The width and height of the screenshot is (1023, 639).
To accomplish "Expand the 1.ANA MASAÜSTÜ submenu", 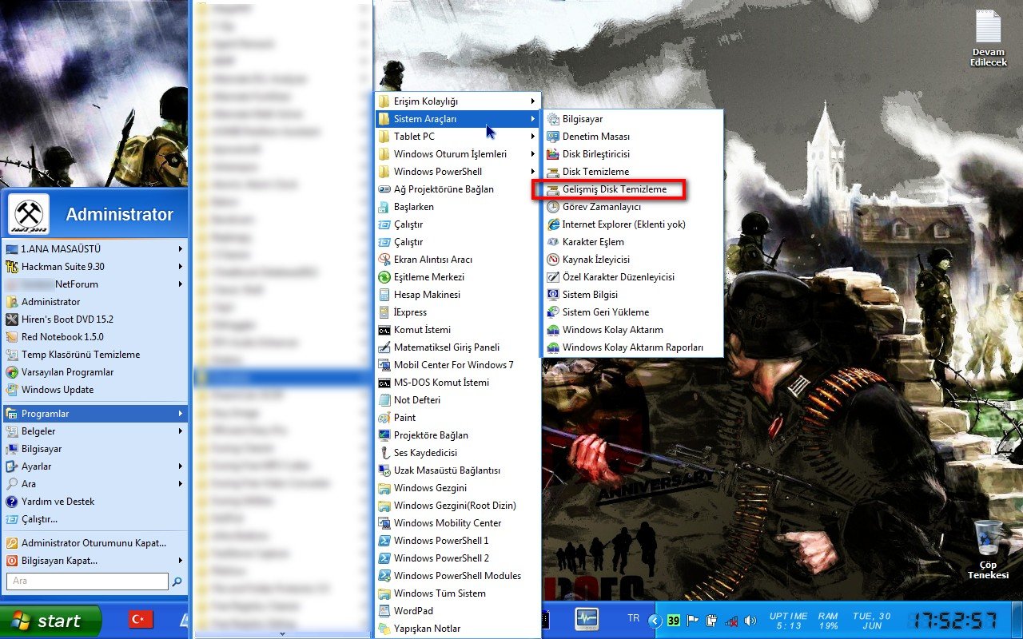I will pyautogui.click(x=95, y=249).
